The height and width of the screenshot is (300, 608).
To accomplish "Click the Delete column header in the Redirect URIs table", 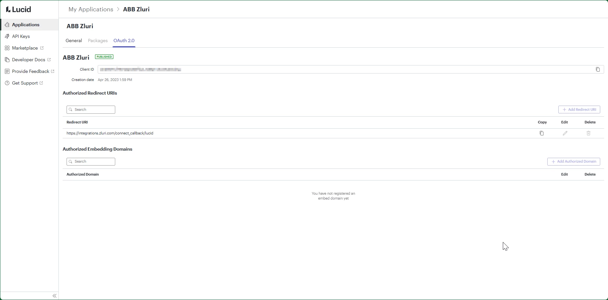I will [x=590, y=122].
